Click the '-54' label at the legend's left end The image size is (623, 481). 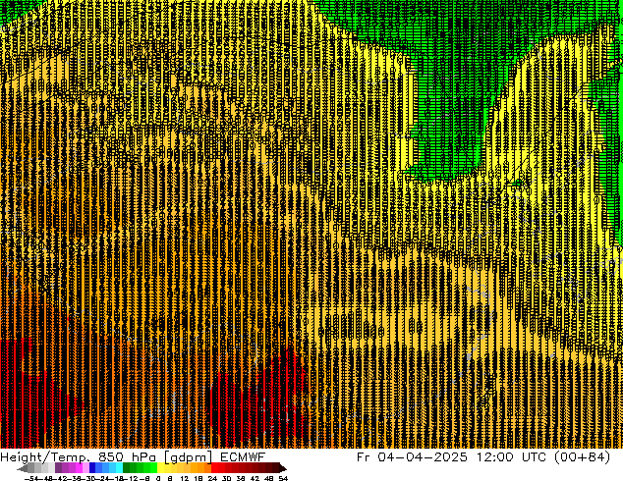31,478
